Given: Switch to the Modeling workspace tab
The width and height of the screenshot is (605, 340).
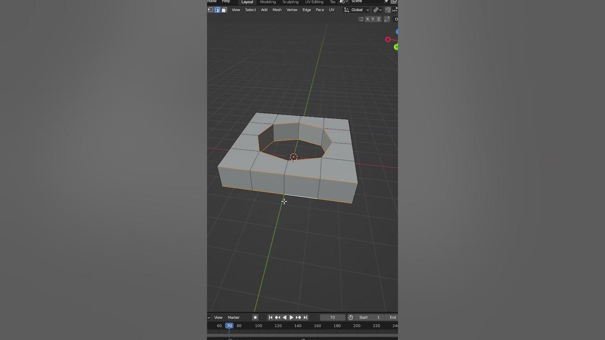Looking at the screenshot, I should (268, 2).
